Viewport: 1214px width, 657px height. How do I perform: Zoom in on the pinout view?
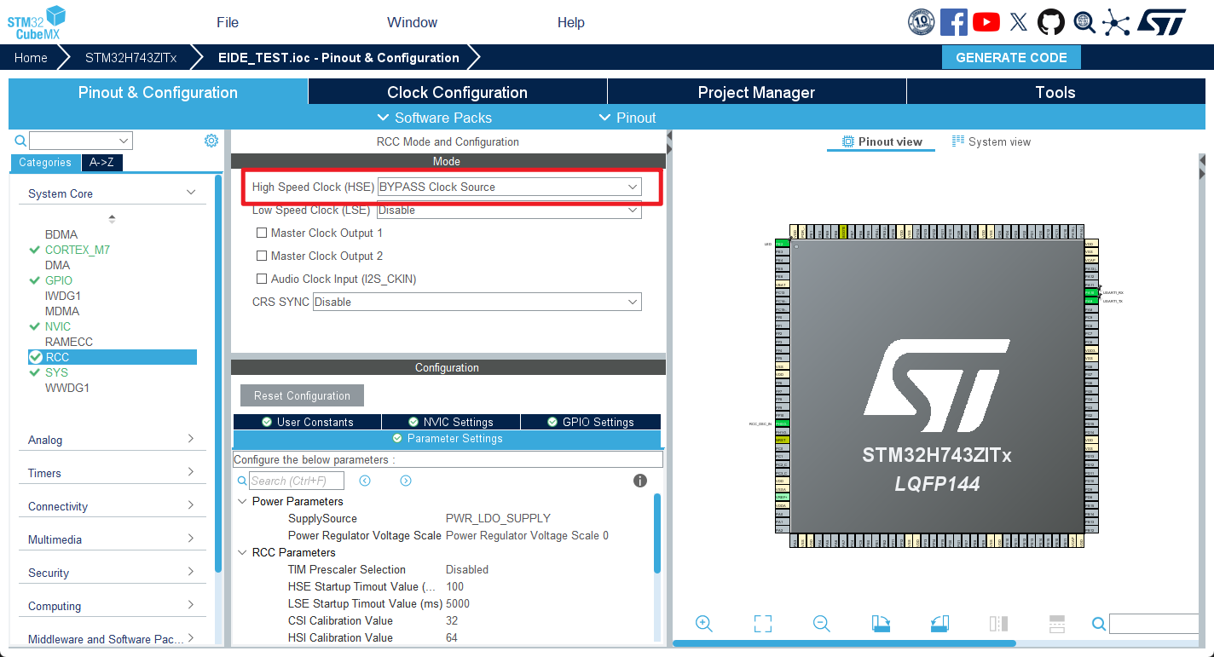pos(703,623)
